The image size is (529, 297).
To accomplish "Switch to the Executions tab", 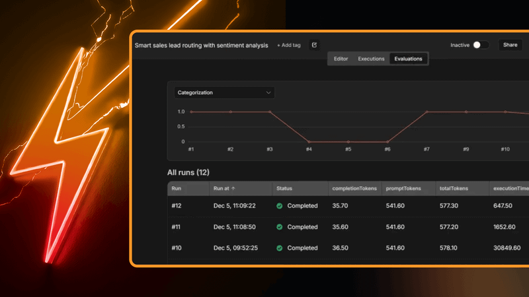I will pos(371,59).
